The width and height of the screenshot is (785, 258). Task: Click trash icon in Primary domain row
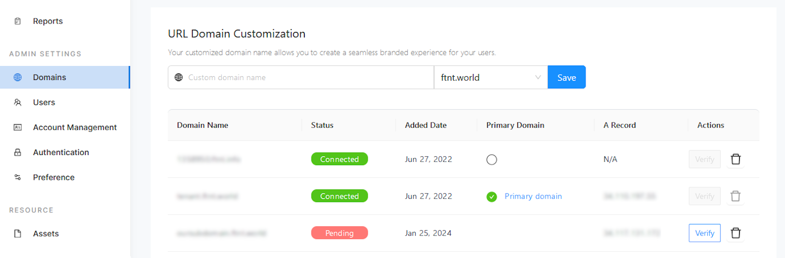click(x=736, y=196)
